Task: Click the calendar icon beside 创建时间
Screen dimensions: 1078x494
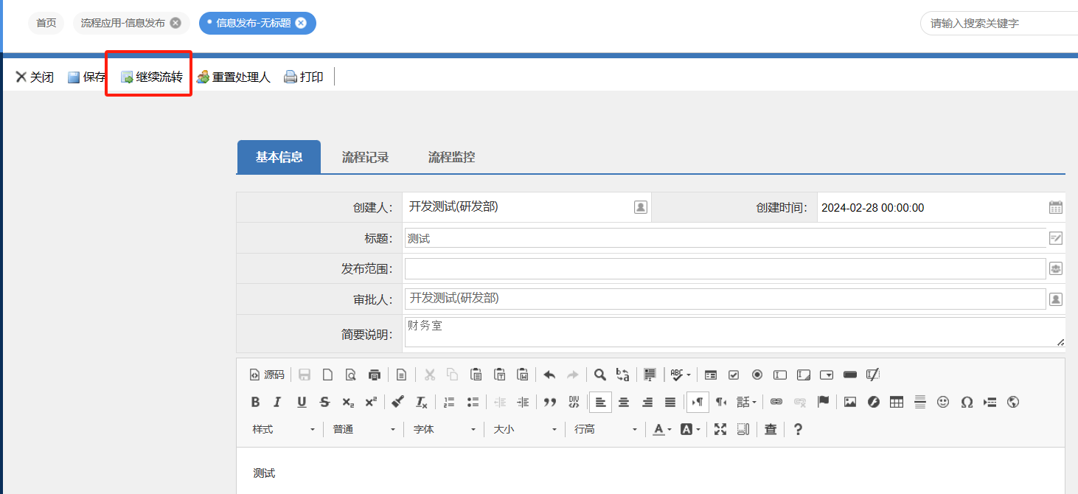Action: pyautogui.click(x=1055, y=207)
